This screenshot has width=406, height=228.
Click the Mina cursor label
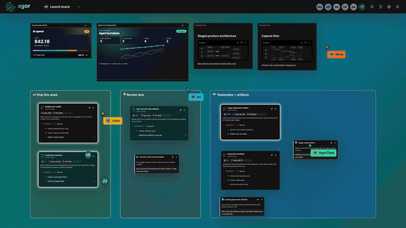[336, 54]
